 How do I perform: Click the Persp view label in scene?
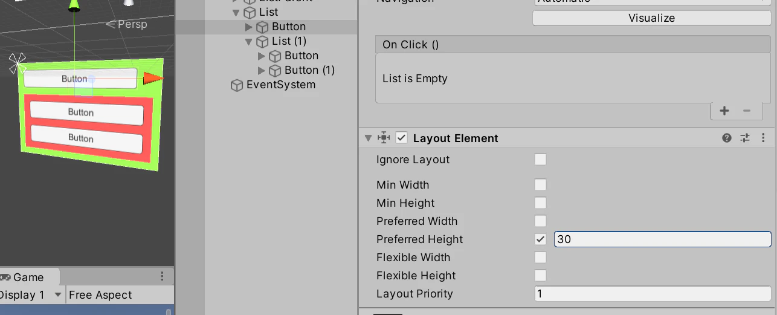(127, 24)
